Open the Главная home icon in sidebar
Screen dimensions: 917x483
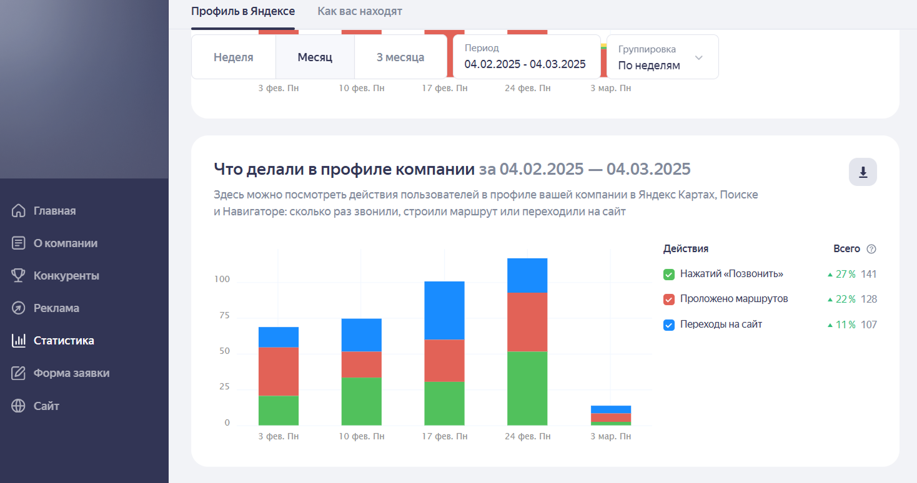click(x=19, y=211)
